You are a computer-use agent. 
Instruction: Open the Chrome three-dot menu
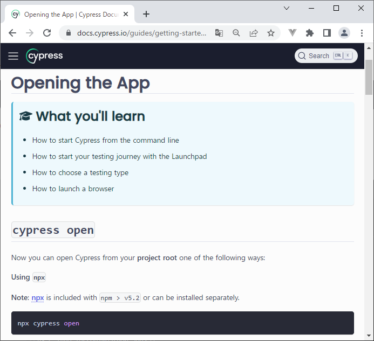pyautogui.click(x=362, y=33)
